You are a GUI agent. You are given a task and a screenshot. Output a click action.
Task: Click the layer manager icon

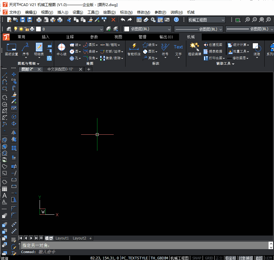click(9, 29)
